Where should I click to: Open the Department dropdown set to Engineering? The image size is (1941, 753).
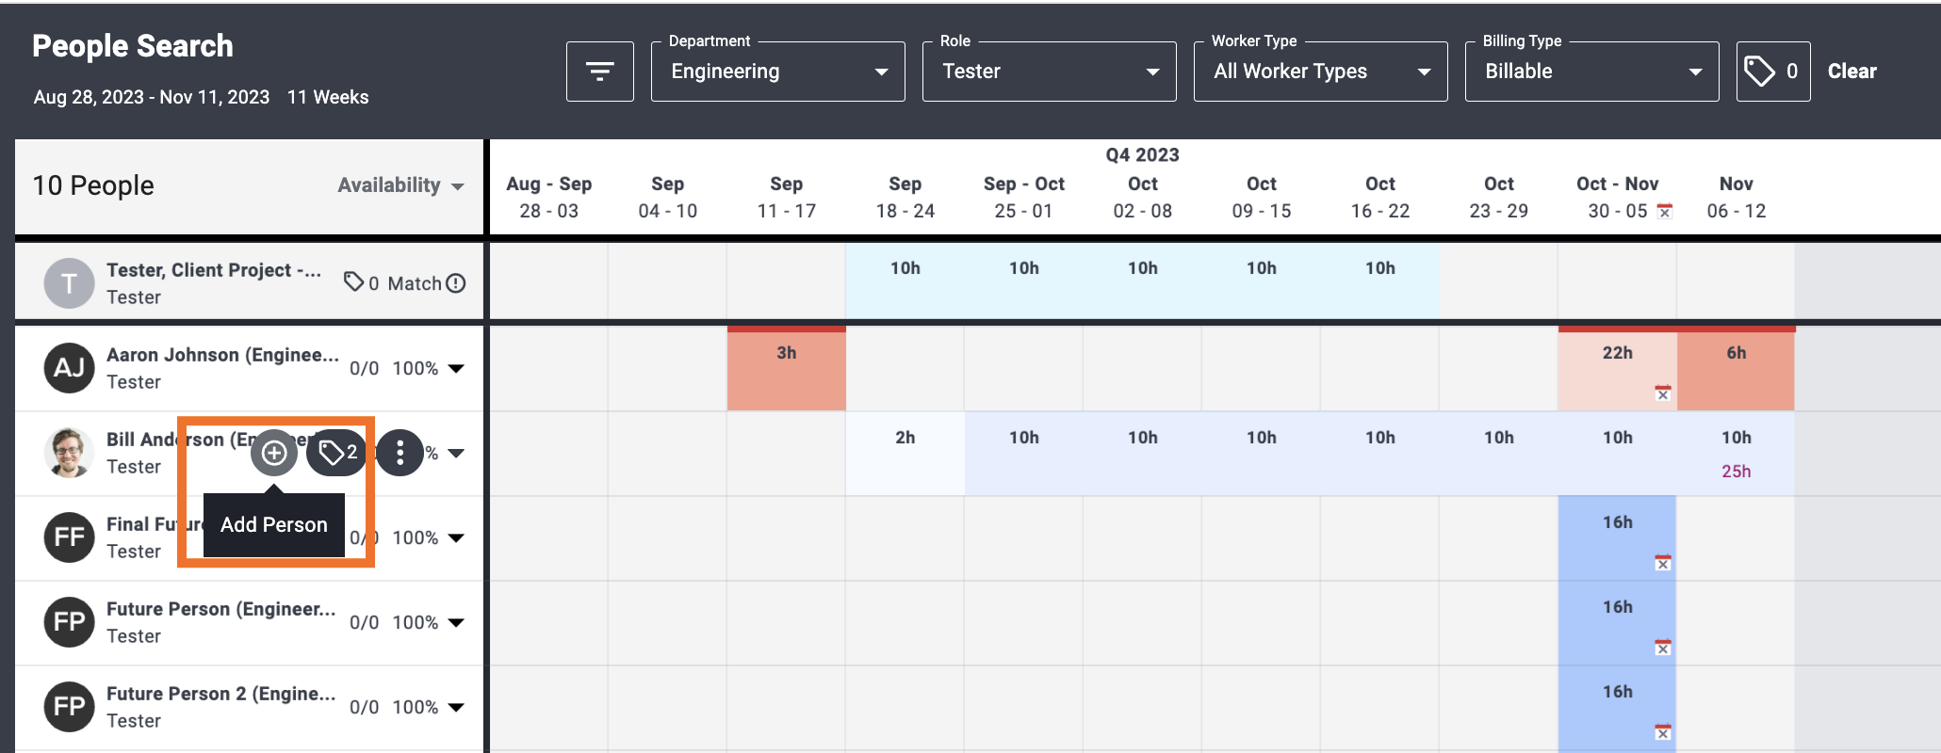click(x=777, y=72)
